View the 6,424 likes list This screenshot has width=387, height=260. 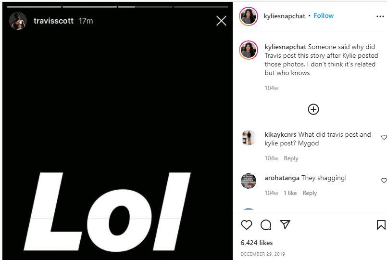(257, 243)
